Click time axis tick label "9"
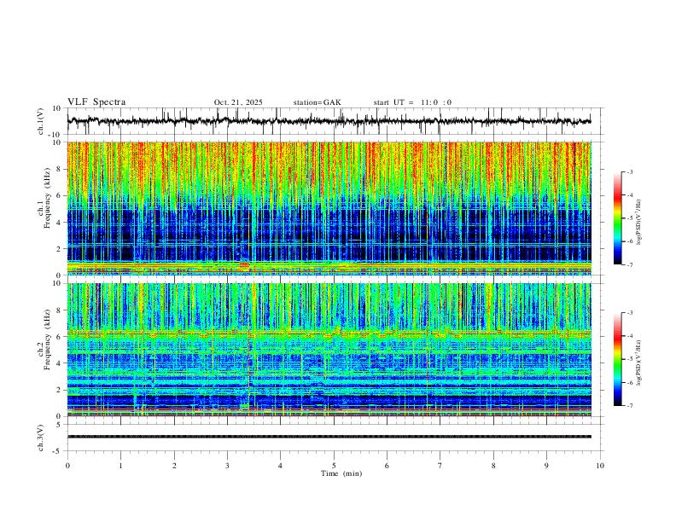The image size is (676, 522). pyautogui.click(x=546, y=466)
